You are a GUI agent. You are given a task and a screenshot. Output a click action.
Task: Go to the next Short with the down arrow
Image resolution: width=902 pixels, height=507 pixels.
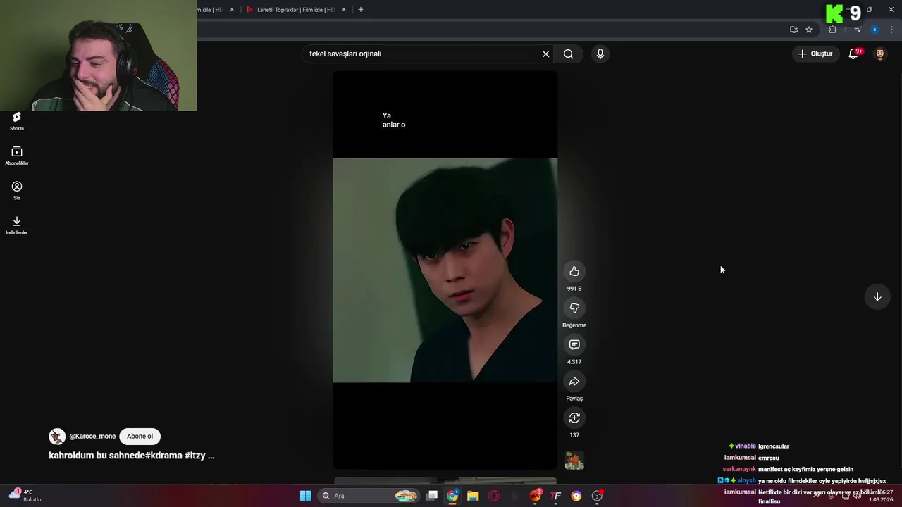click(877, 297)
